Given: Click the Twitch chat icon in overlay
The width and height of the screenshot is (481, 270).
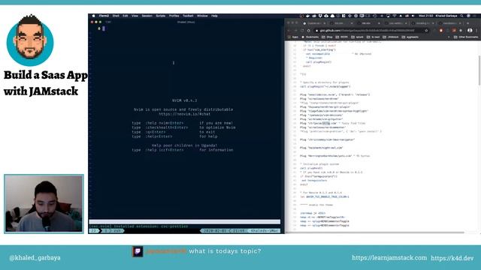Looking at the screenshot, I should click(x=138, y=251).
